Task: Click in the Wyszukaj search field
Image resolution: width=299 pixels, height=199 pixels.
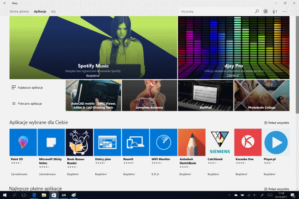Action: coord(216,11)
